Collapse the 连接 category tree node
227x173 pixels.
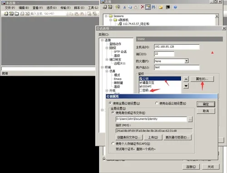click(102, 40)
